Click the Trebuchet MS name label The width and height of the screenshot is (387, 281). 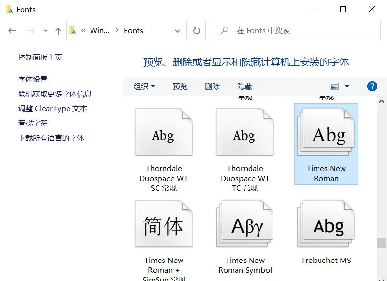(326, 260)
